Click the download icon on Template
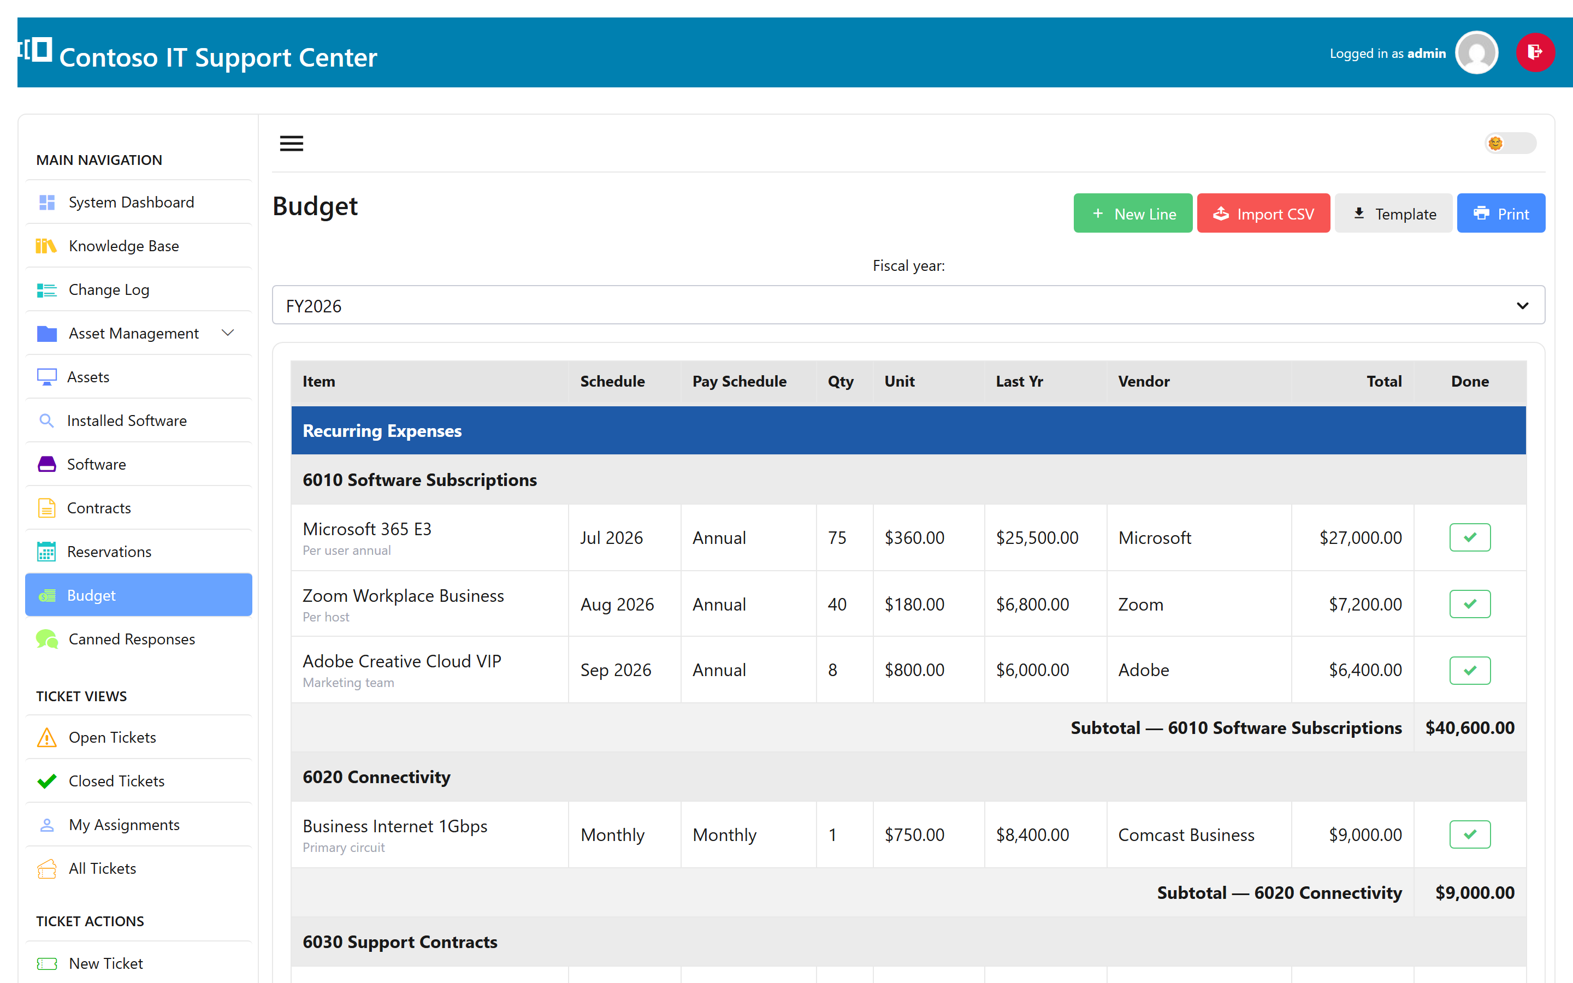This screenshot has height=983, width=1573. 1358,213
